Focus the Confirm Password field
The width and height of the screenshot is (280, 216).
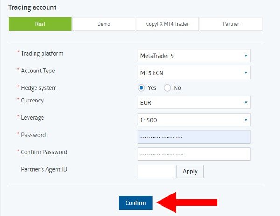[x=194, y=154]
